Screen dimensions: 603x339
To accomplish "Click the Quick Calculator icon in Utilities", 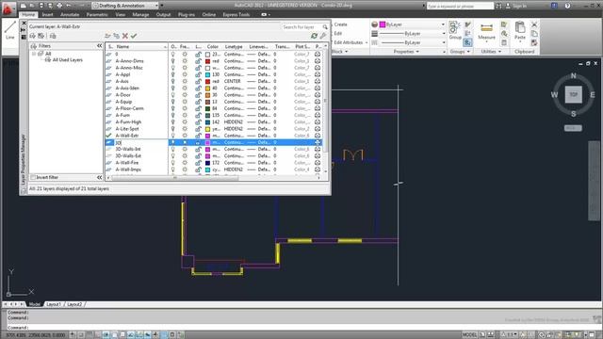I will pos(504,42).
